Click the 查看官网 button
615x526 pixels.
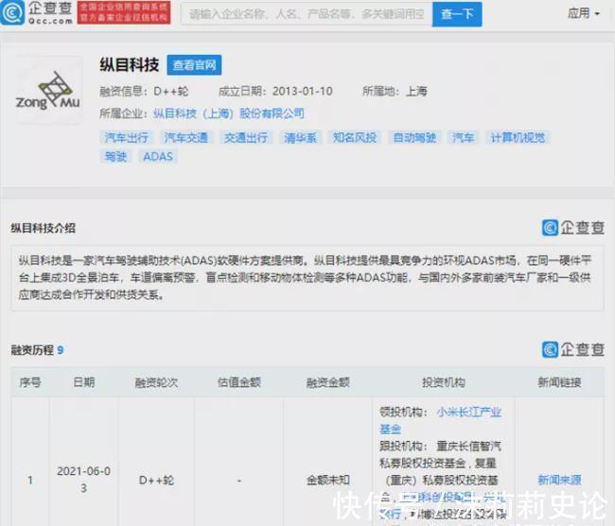click(x=194, y=64)
